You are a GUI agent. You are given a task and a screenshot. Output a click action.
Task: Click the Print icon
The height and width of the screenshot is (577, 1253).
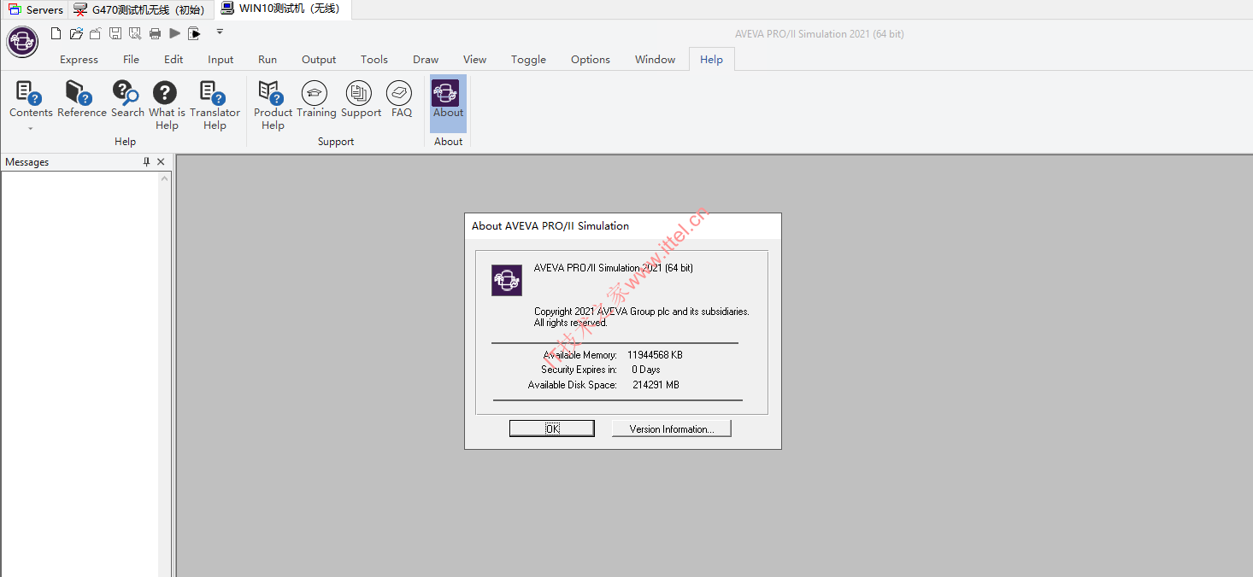pyautogui.click(x=155, y=33)
